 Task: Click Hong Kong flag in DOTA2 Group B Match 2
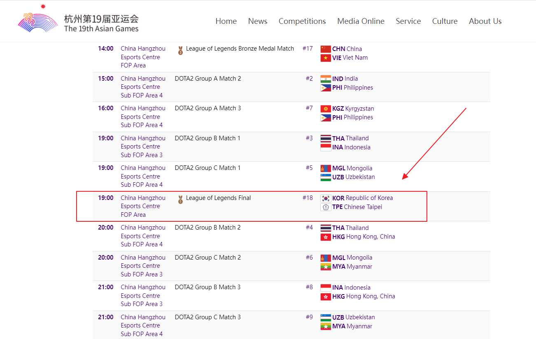[326, 237]
